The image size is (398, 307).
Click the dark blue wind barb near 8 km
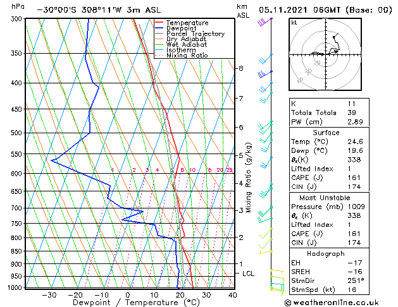[x=264, y=74]
